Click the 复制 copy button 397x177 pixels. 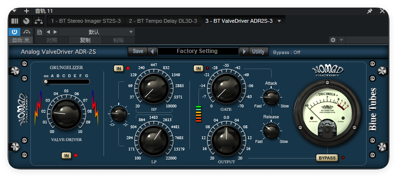click(85, 40)
